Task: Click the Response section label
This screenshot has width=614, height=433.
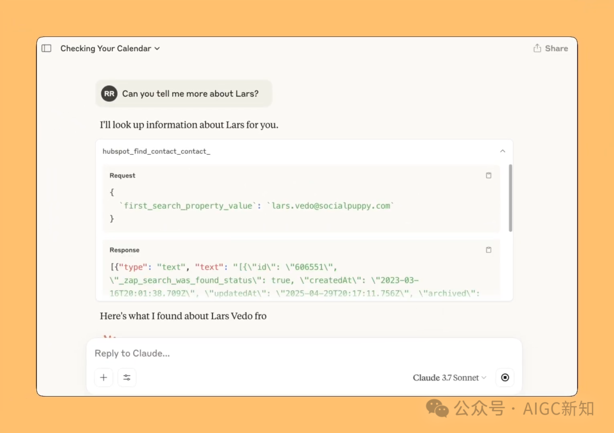Action: pos(125,250)
